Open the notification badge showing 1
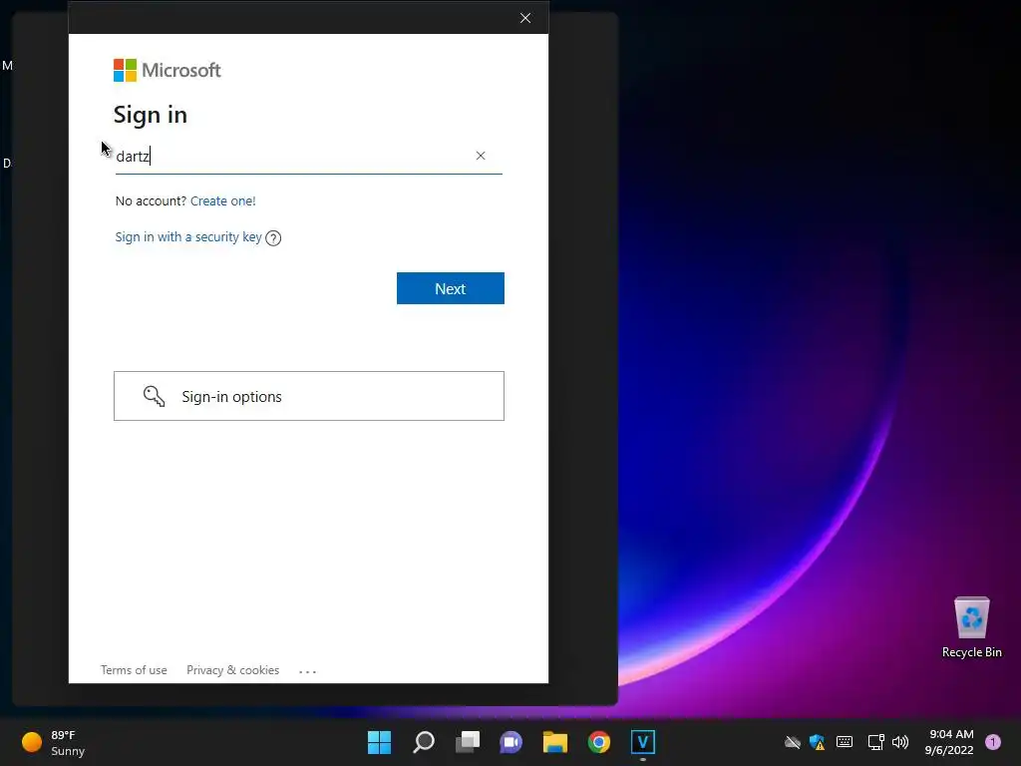The width and height of the screenshot is (1021, 766). point(993,742)
